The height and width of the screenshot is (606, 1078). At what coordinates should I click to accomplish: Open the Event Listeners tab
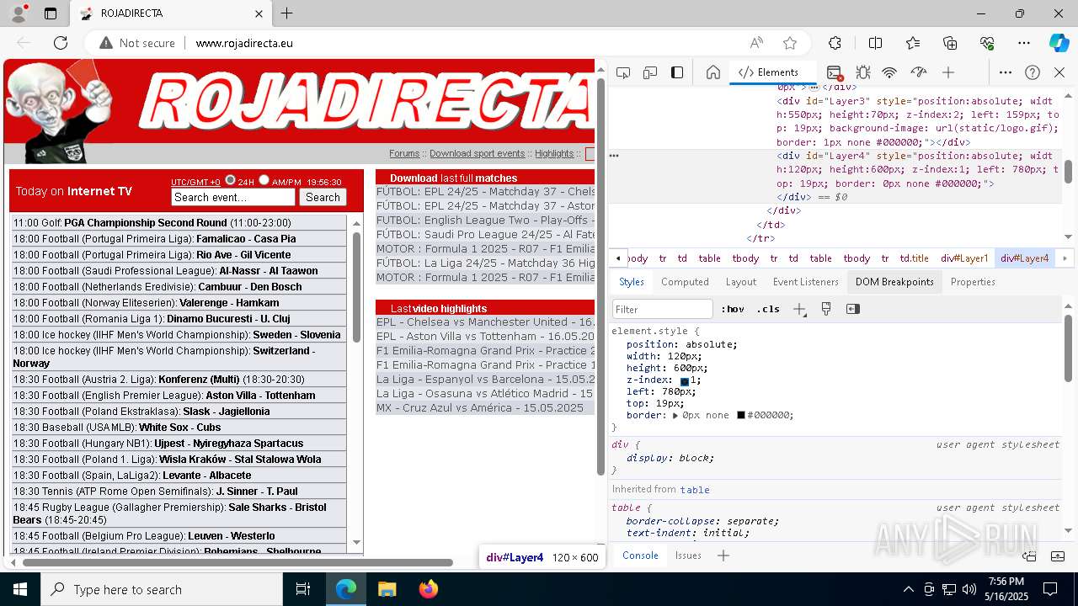(x=806, y=282)
